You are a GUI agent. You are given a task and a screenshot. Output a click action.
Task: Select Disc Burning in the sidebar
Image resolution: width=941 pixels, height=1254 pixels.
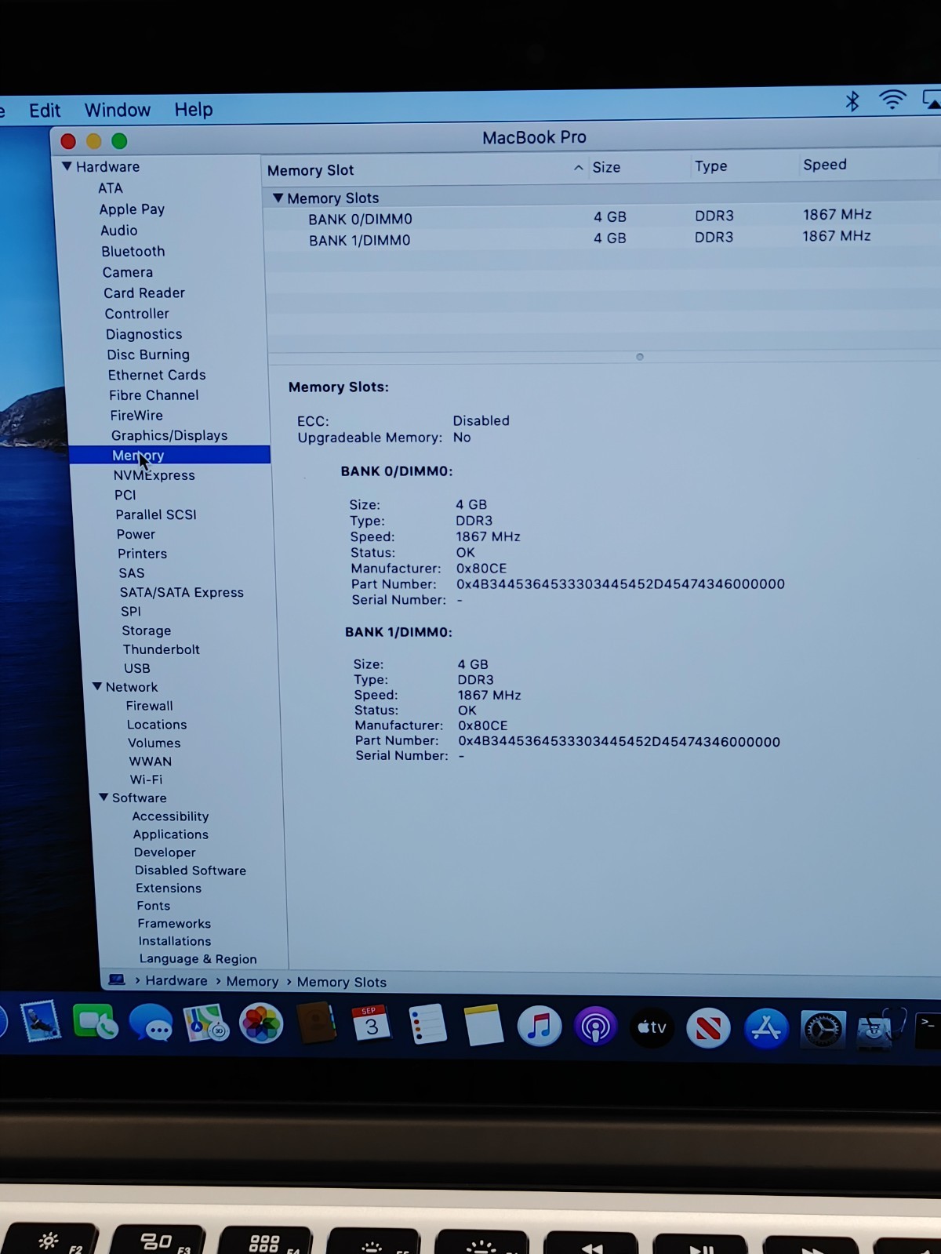pyautogui.click(x=148, y=354)
